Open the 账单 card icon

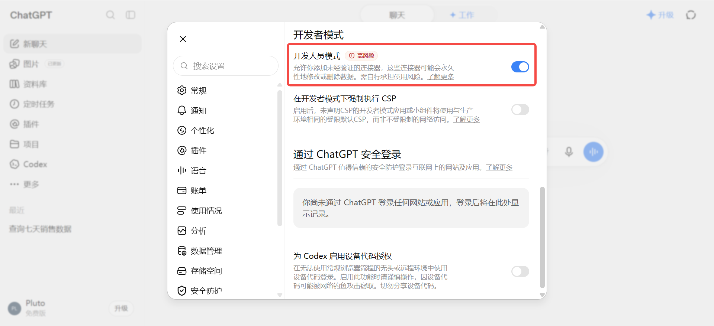[182, 190]
